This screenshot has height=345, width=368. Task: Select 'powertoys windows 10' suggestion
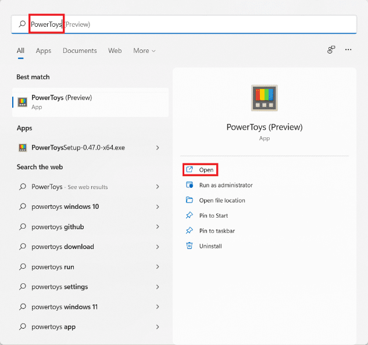[x=90, y=207]
